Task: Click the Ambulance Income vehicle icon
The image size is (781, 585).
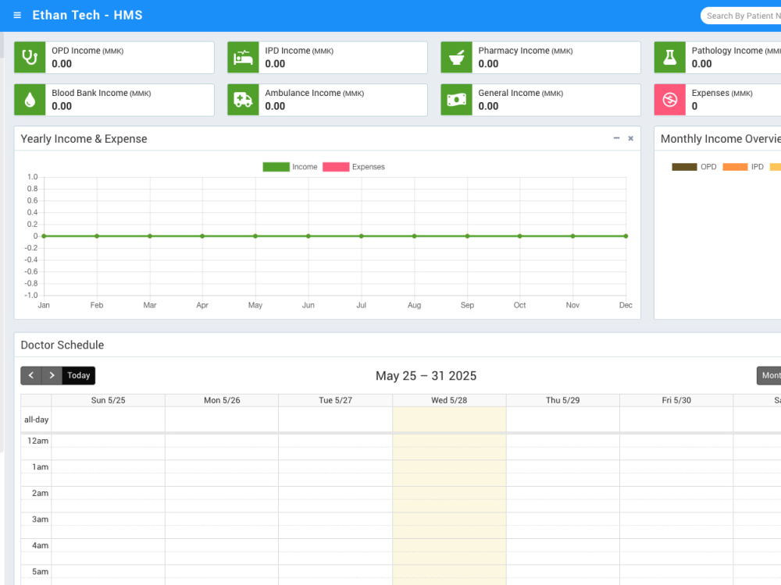Action: (243, 100)
